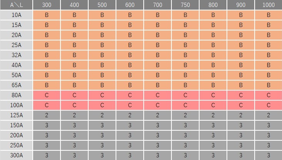Select the 2 cell at 125A, 700
This screenshot has width=282, height=160.
point(158,115)
